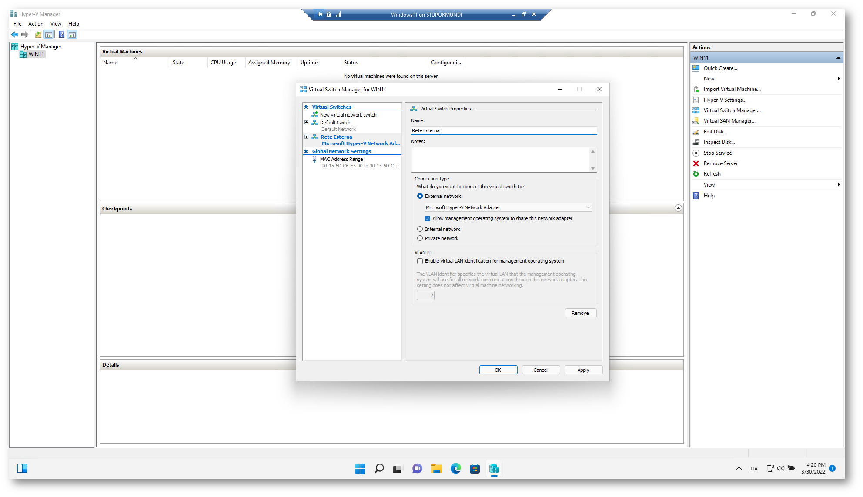Click Inspect Disk action
The height and width of the screenshot is (497, 863).
[719, 142]
